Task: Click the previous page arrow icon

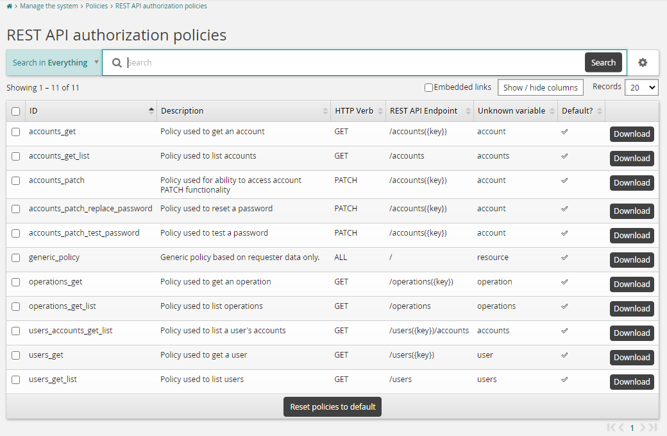Action: [x=620, y=427]
